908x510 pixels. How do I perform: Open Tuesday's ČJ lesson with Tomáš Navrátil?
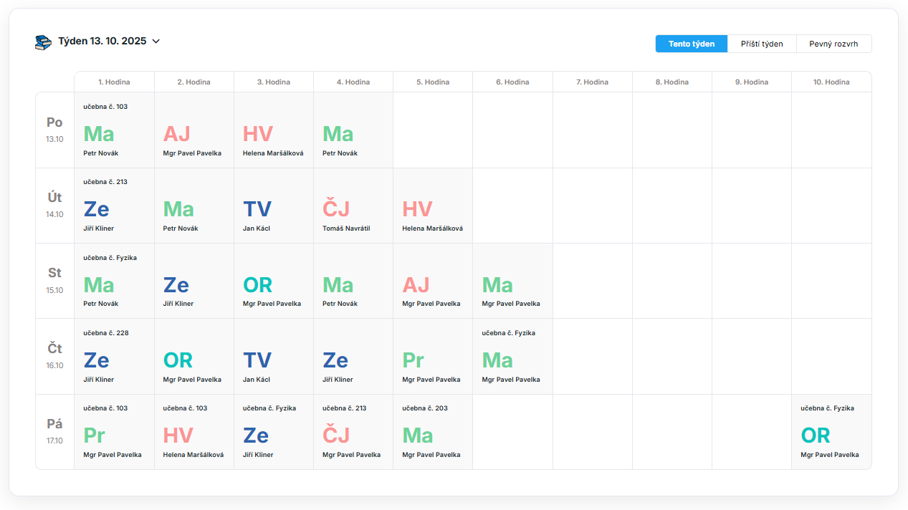[353, 206]
